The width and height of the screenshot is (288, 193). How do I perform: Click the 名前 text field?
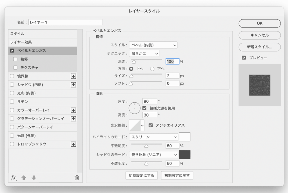point(65,22)
